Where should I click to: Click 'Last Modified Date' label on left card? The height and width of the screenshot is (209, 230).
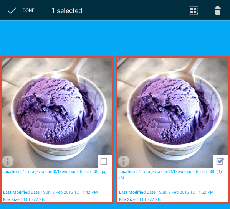[21, 192]
